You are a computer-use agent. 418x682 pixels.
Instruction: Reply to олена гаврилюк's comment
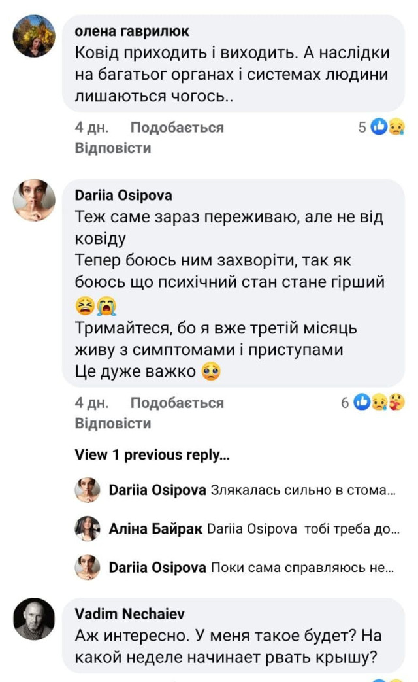(113, 148)
